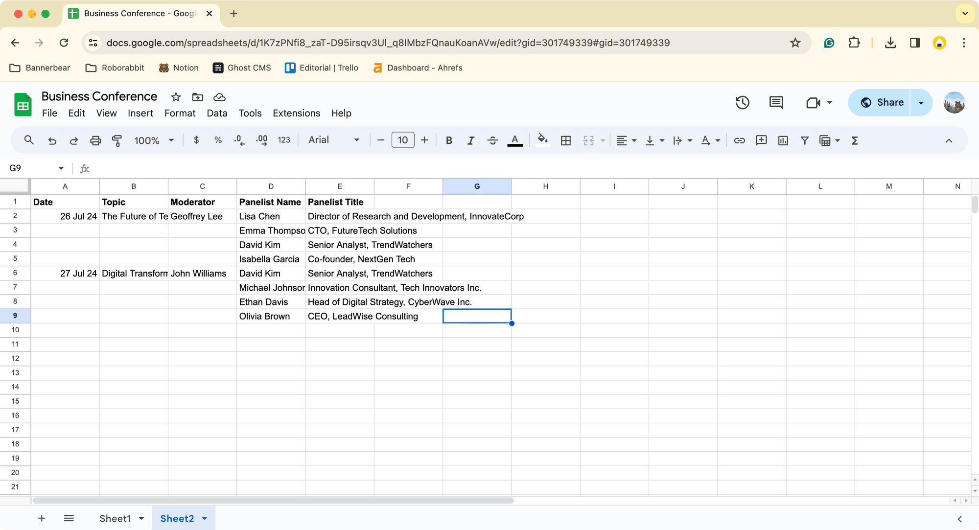Image resolution: width=979 pixels, height=530 pixels.
Task: Apply currency format to the selection
Action: 196,140
